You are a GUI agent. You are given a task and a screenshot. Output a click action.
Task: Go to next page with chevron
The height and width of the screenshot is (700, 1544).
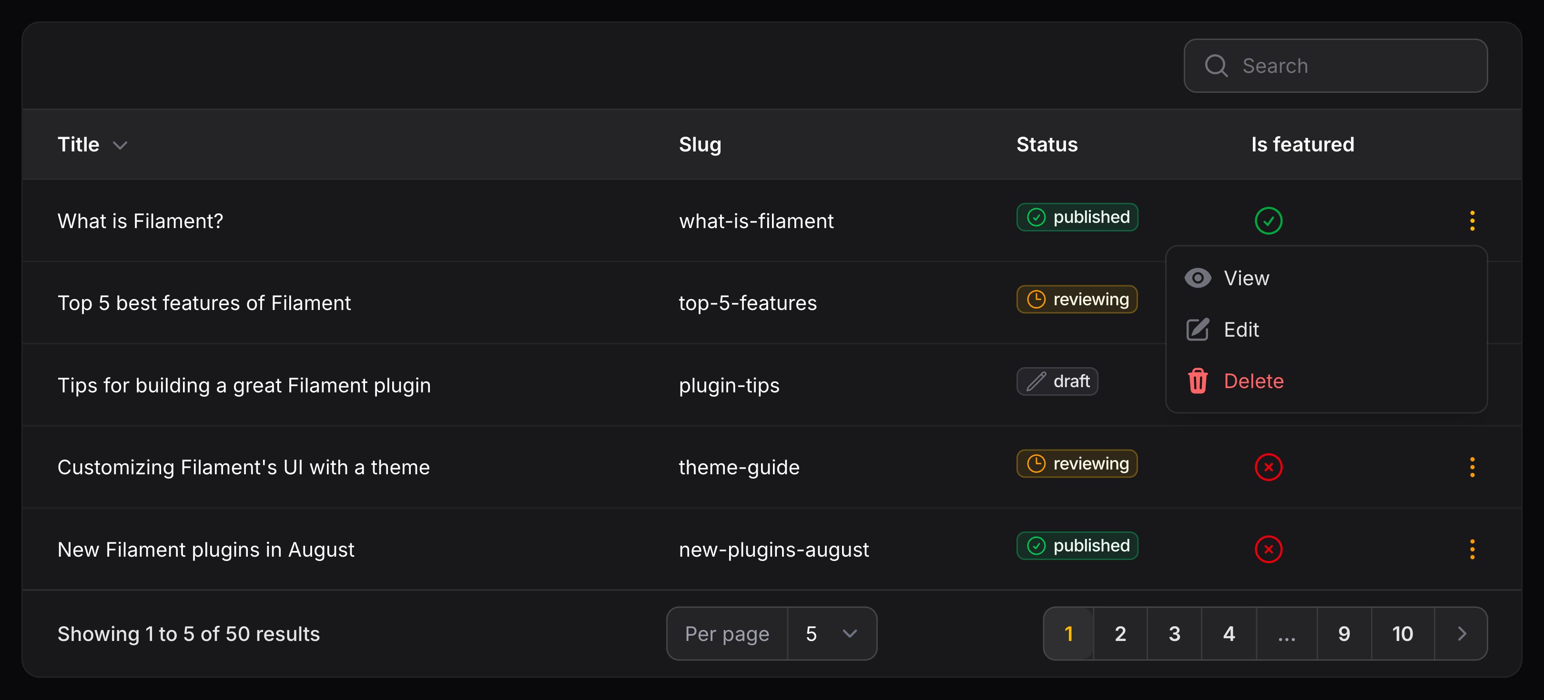1461,633
